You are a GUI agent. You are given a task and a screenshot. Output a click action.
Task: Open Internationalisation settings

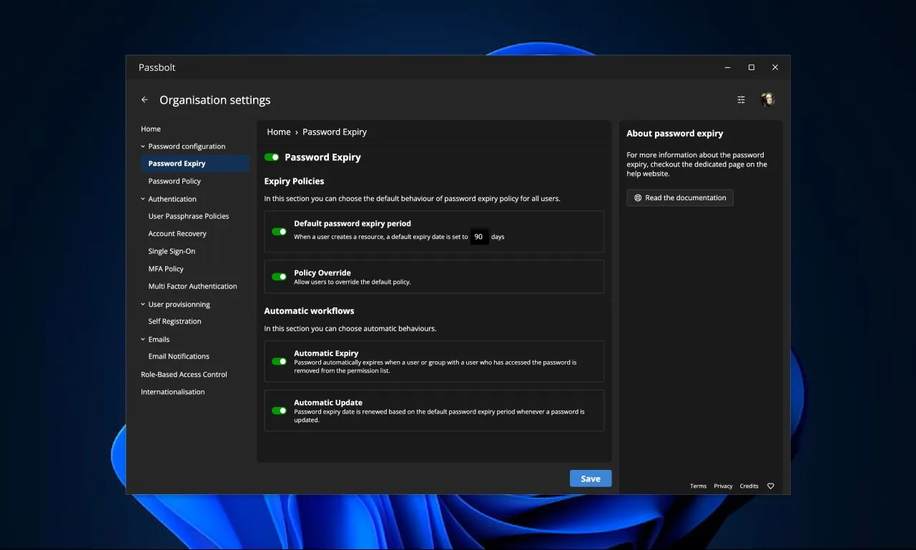[x=172, y=393]
